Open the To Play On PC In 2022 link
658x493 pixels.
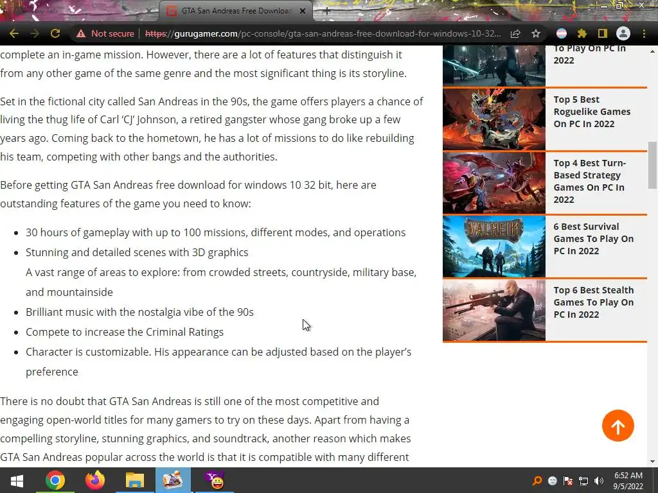pyautogui.click(x=590, y=54)
